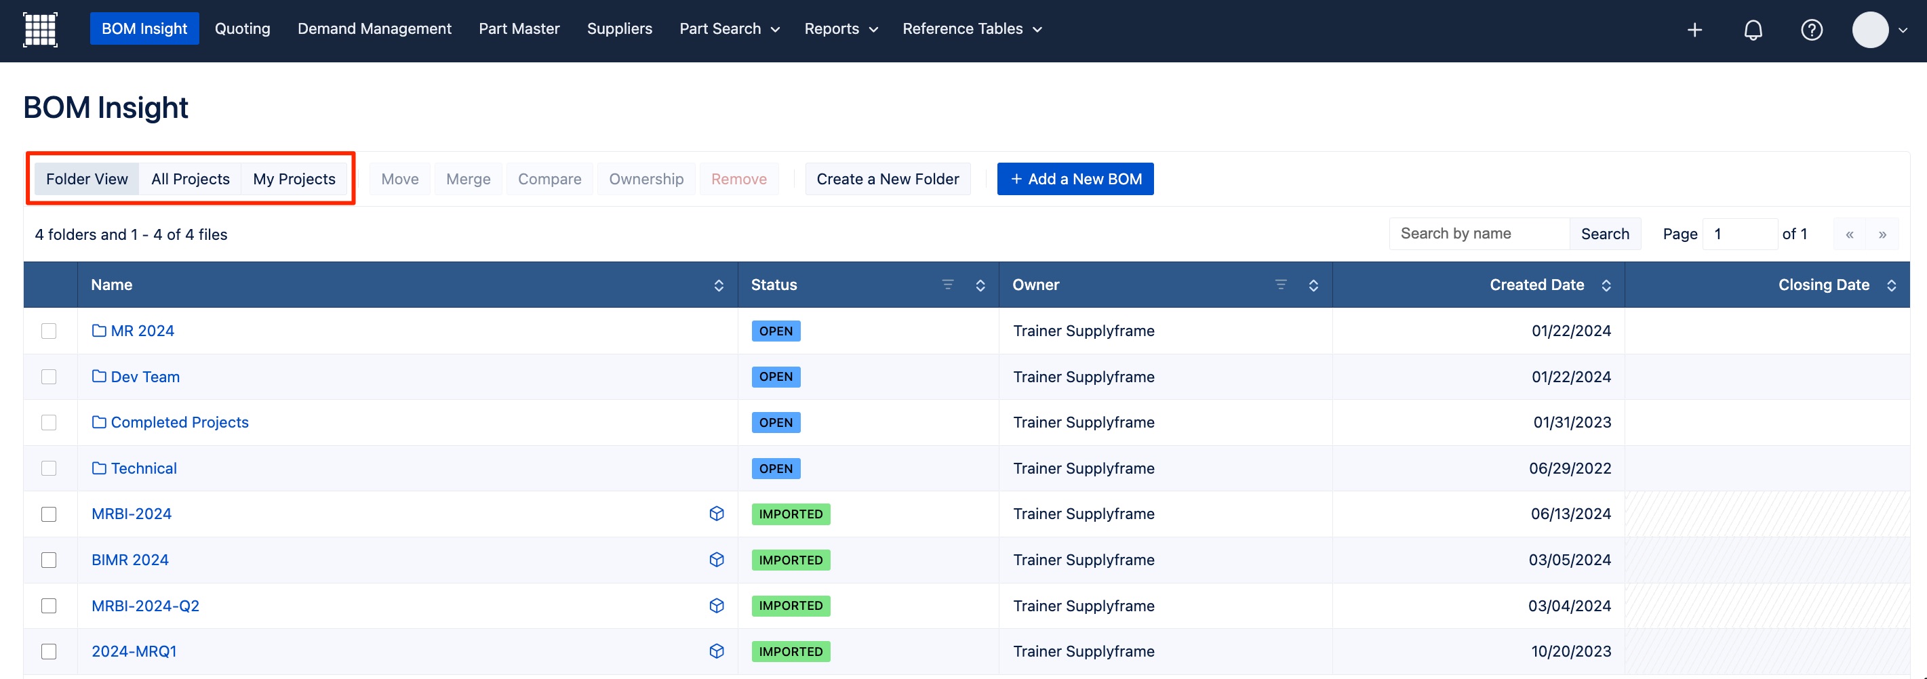1927x679 pixels.
Task: Open the Part Master page
Action: [519, 28]
